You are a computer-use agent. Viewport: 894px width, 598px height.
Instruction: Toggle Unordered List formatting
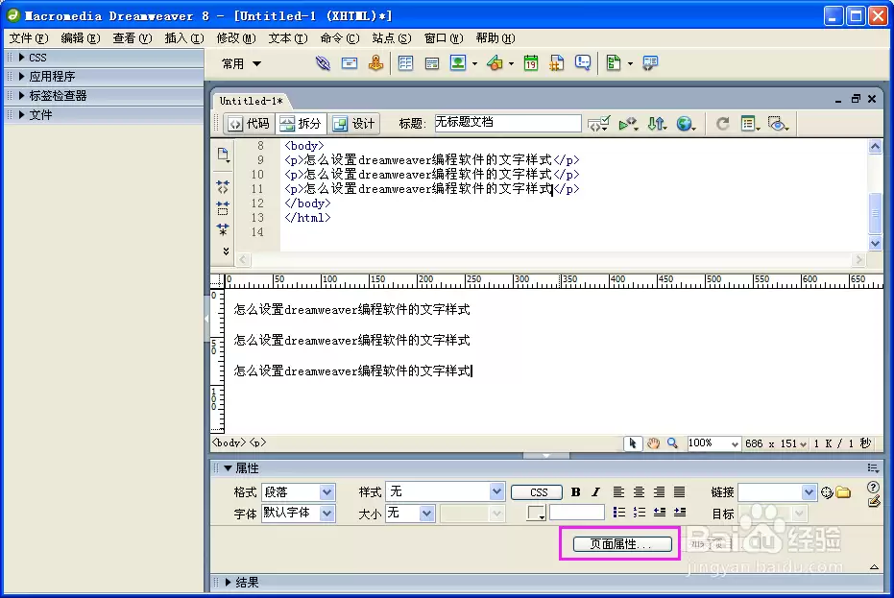pos(619,512)
